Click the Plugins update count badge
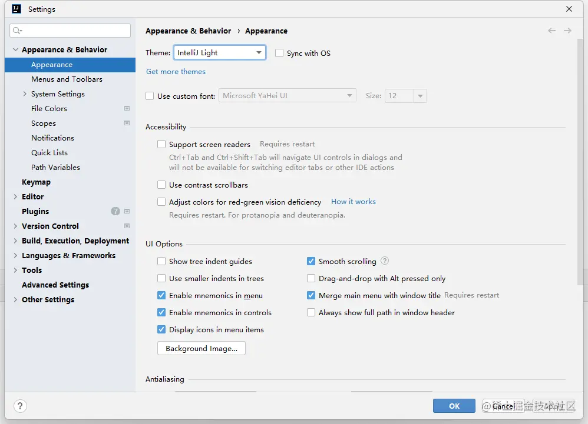The image size is (588, 424). click(115, 212)
